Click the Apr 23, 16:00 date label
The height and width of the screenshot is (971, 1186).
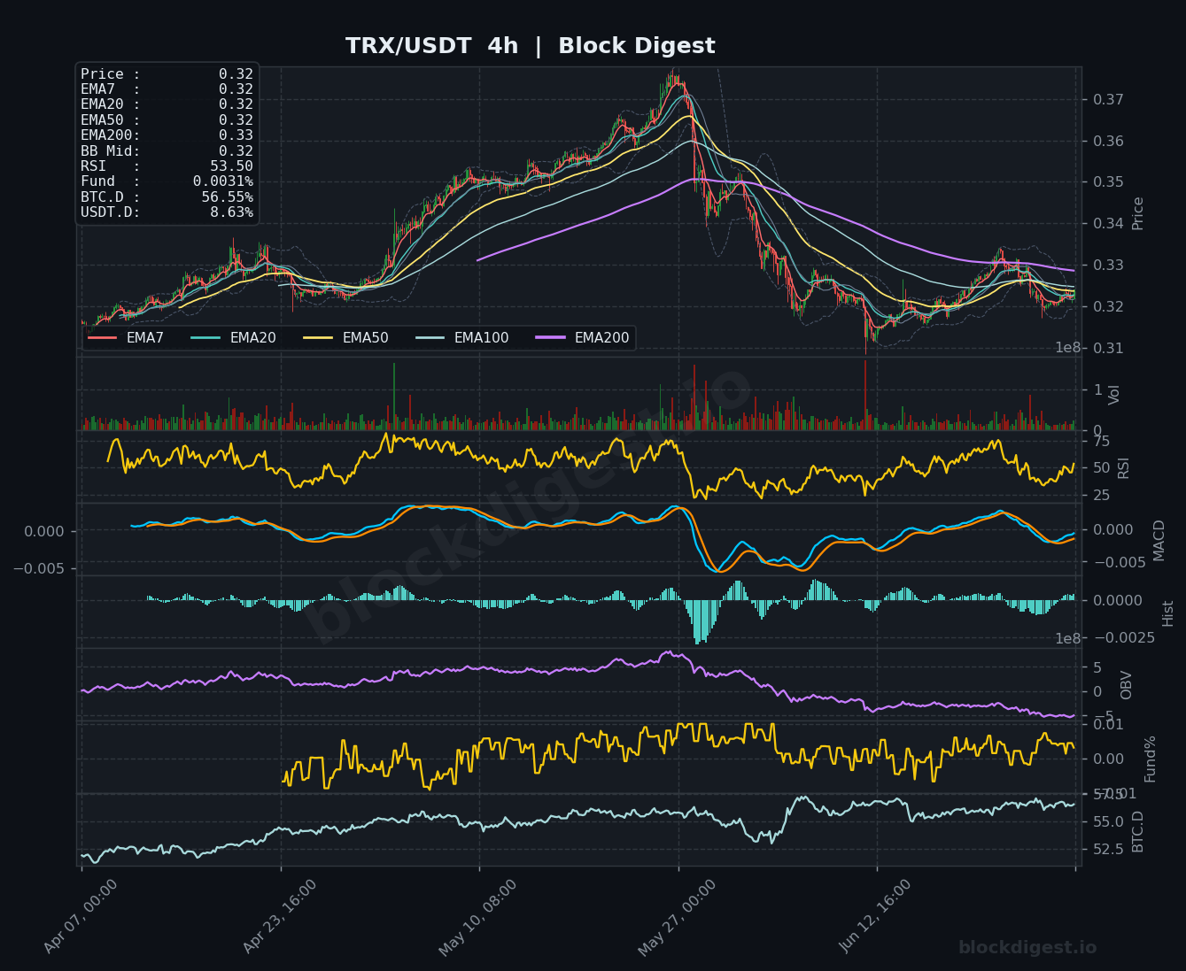pos(280,918)
